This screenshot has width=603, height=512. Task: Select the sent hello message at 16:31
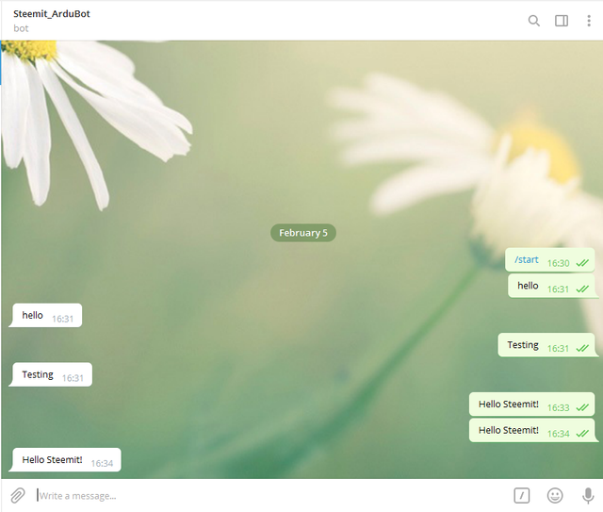click(x=551, y=286)
